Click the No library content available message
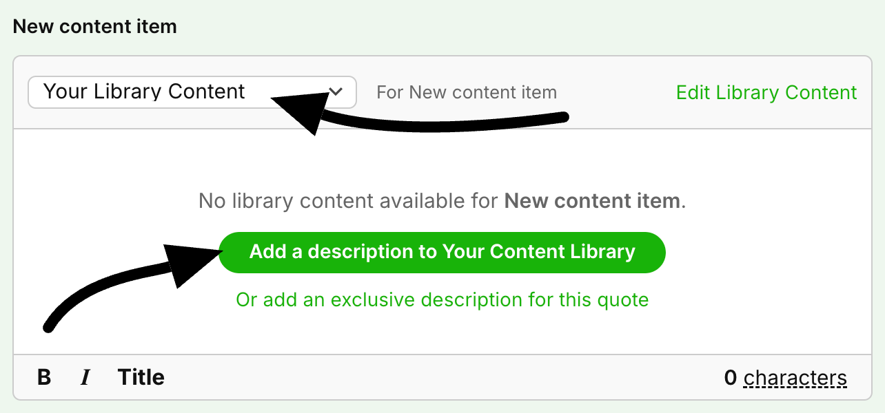The image size is (885, 413). click(442, 201)
